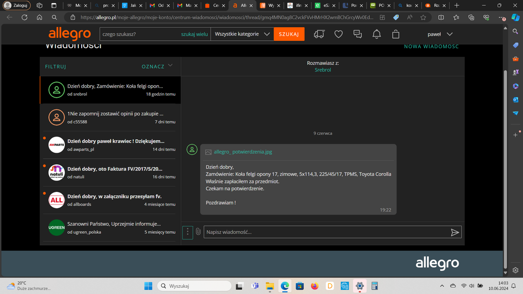
Task: Open Edge split screen icon
Action: (x=441, y=17)
